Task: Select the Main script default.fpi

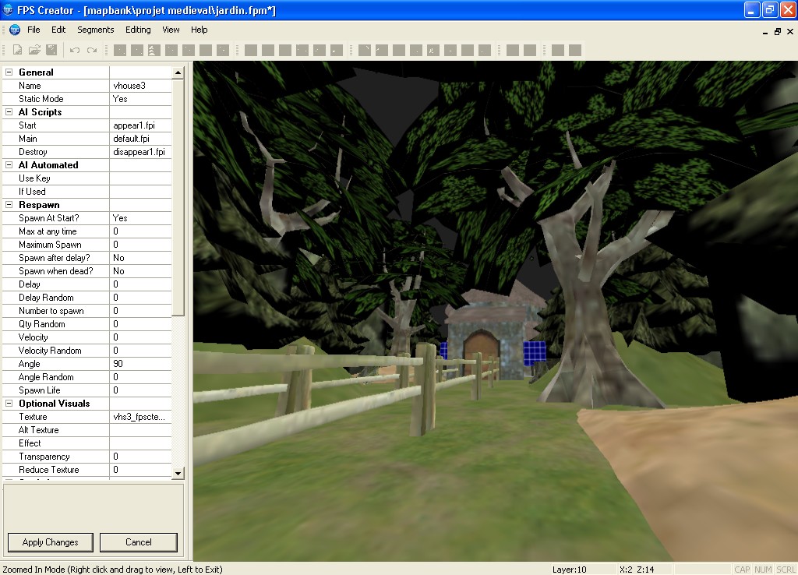Action: [x=140, y=139]
